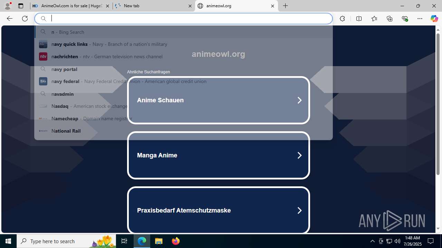
Task: Open the notification center icon
Action: coord(431,241)
